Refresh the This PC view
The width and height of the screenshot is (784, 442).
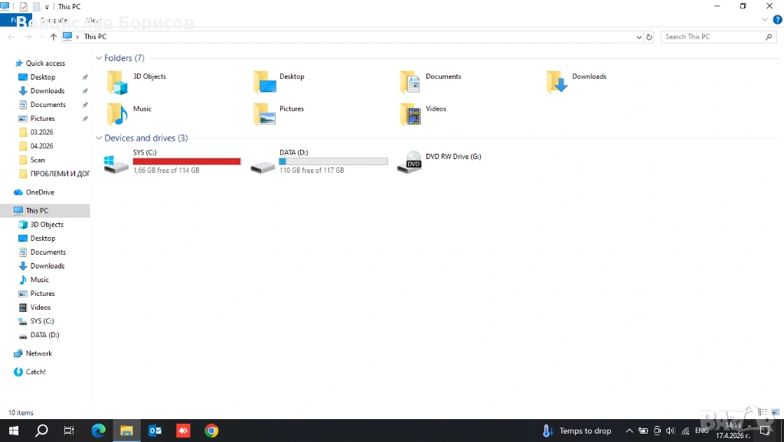coord(649,37)
